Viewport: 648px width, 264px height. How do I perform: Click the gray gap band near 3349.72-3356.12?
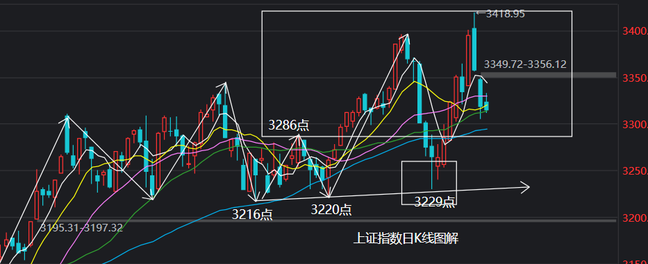point(549,75)
